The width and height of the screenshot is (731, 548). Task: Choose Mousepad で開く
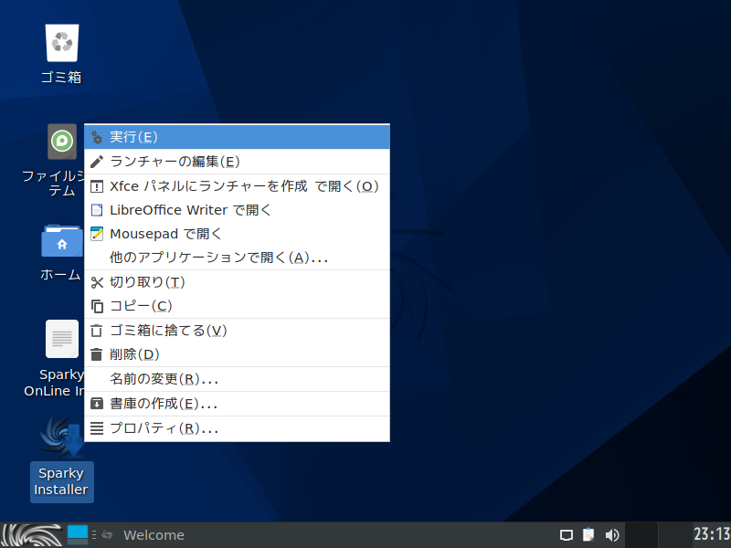[x=237, y=234]
